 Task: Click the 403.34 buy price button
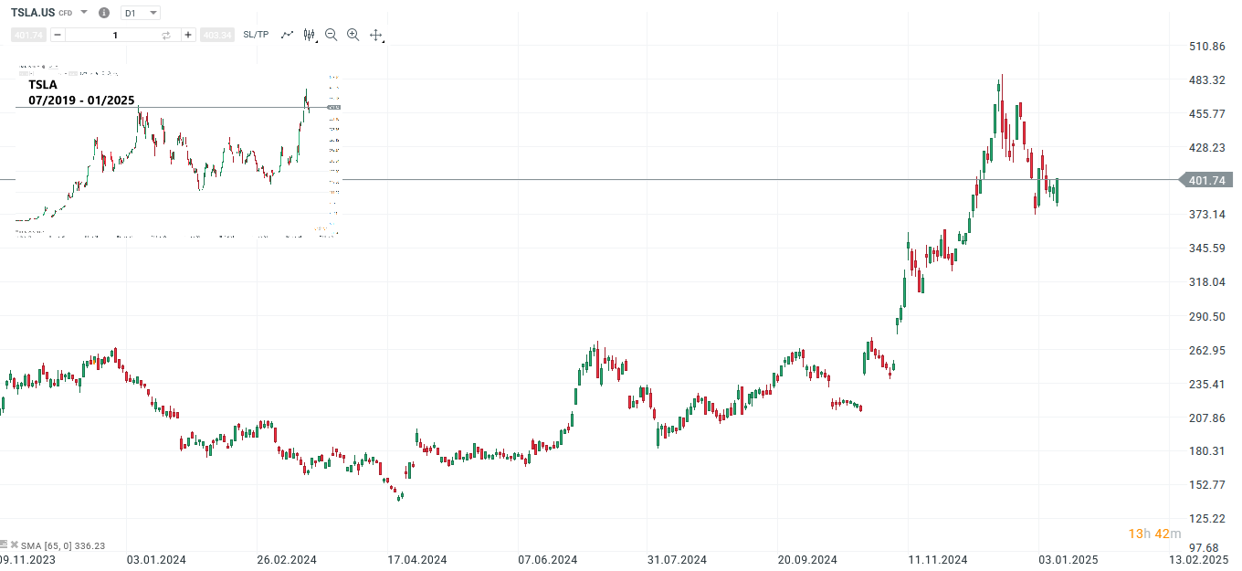click(217, 35)
